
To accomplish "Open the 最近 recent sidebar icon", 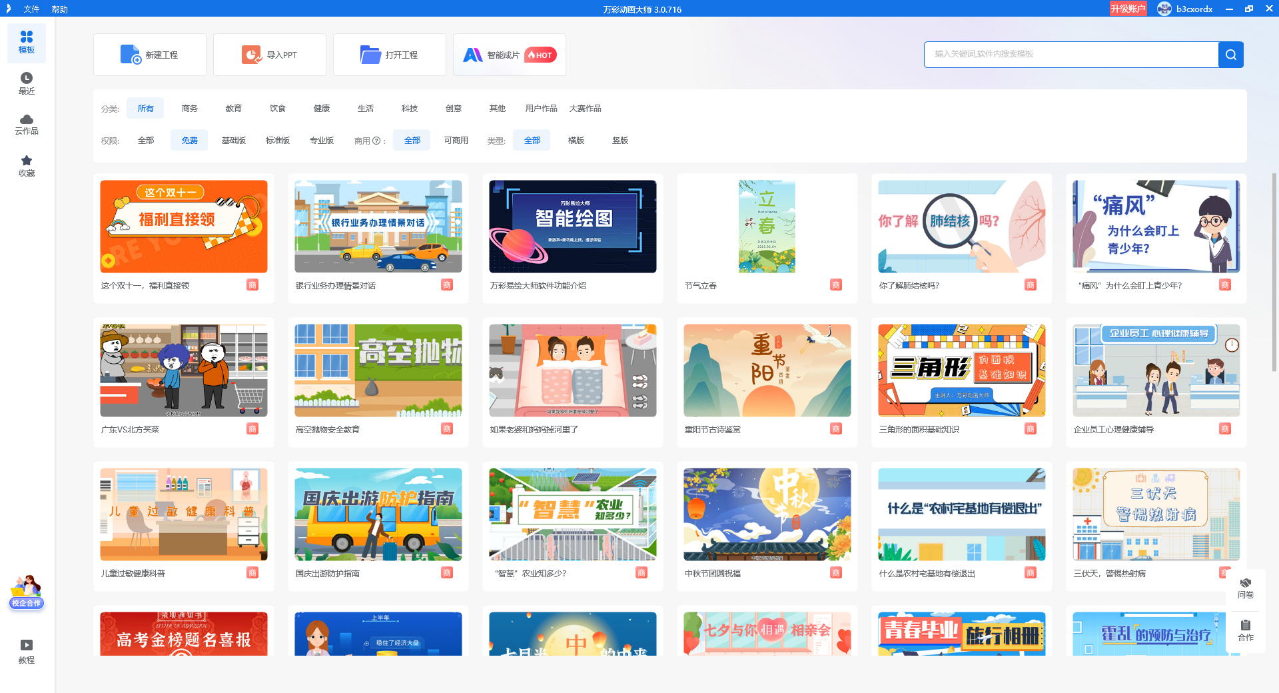I will point(27,84).
